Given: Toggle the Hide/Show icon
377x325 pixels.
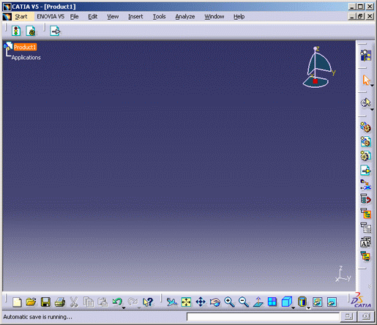Looking at the screenshot, I should pyautogui.click(x=317, y=302).
